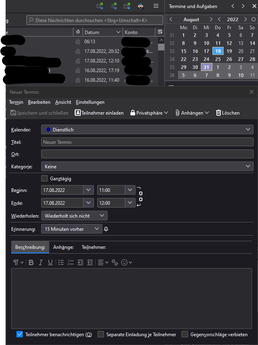
Task: Toggle bold formatting in description toolbar
Action: (31, 262)
